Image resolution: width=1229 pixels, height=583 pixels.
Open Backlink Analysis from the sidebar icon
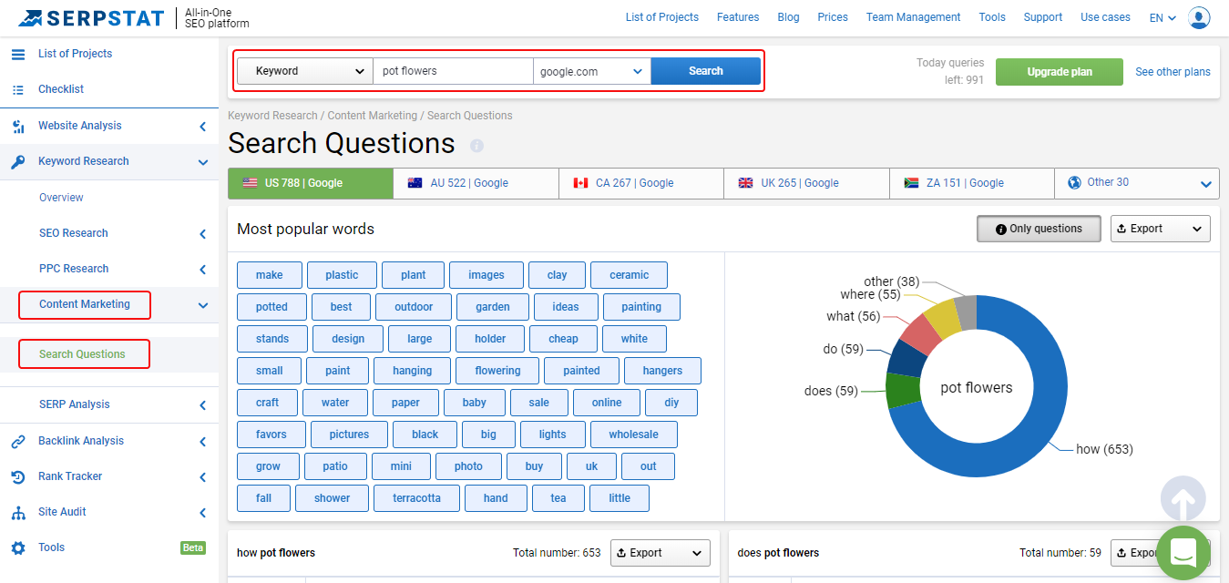(x=18, y=440)
